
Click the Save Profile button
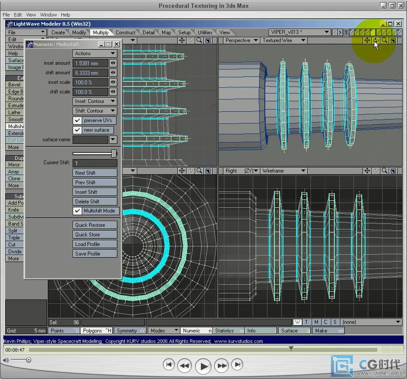point(95,254)
